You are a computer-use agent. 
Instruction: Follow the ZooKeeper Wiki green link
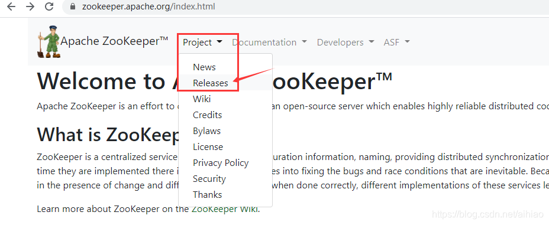(225, 209)
